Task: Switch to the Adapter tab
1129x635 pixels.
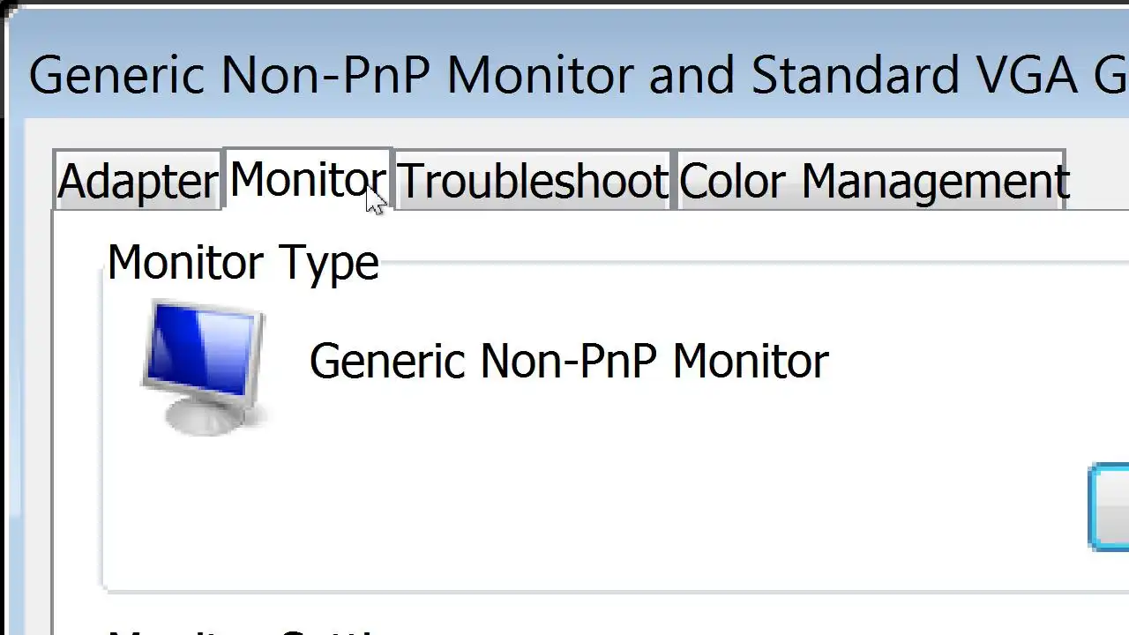Action: pos(137,181)
